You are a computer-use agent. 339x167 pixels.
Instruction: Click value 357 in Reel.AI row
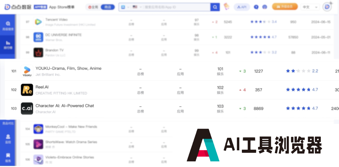[258, 90]
